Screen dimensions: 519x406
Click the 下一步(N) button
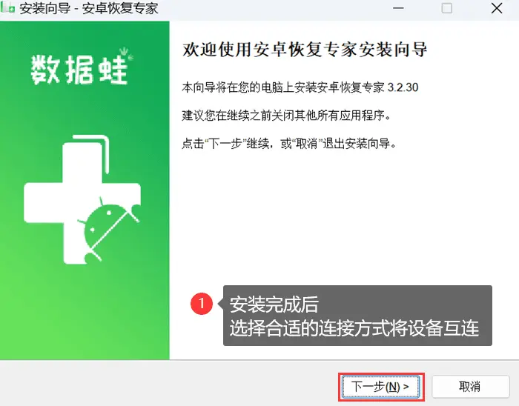[380, 387]
